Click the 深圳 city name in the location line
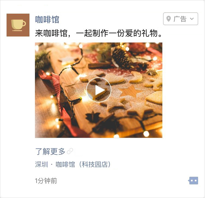Image resolution: width=206 pixels, height=198 pixels. click(41, 165)
